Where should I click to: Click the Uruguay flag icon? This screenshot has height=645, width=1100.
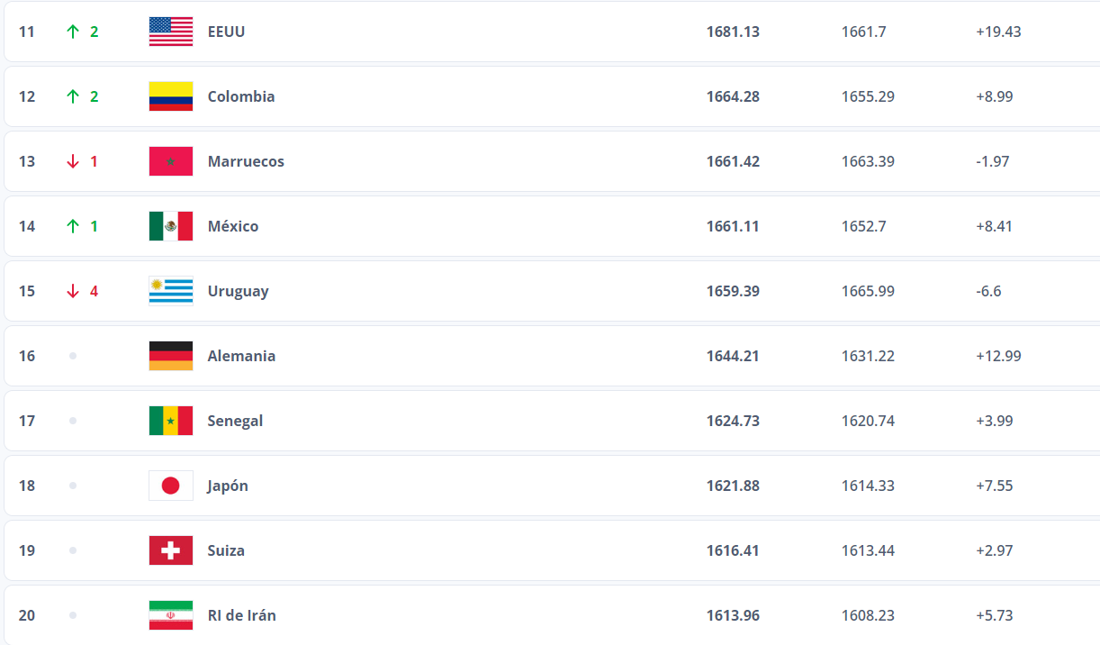tap(171, 291)
